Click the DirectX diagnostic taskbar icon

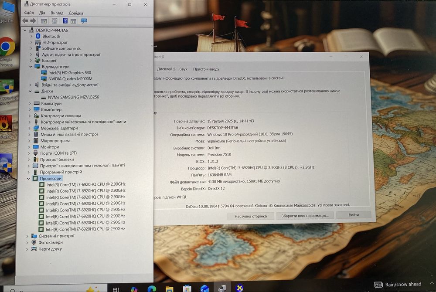click(x=239, y=288)
